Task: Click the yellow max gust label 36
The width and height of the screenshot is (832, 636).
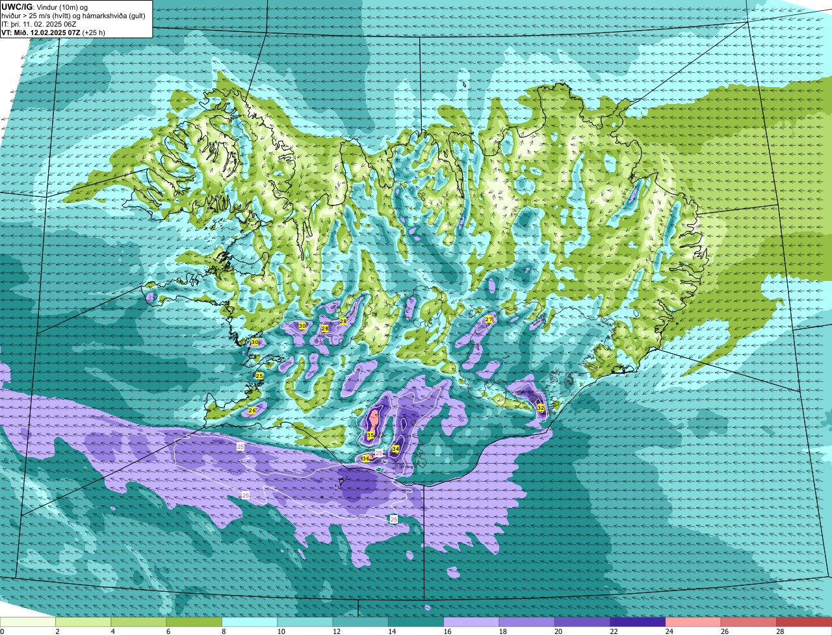Action: point(366,458)
